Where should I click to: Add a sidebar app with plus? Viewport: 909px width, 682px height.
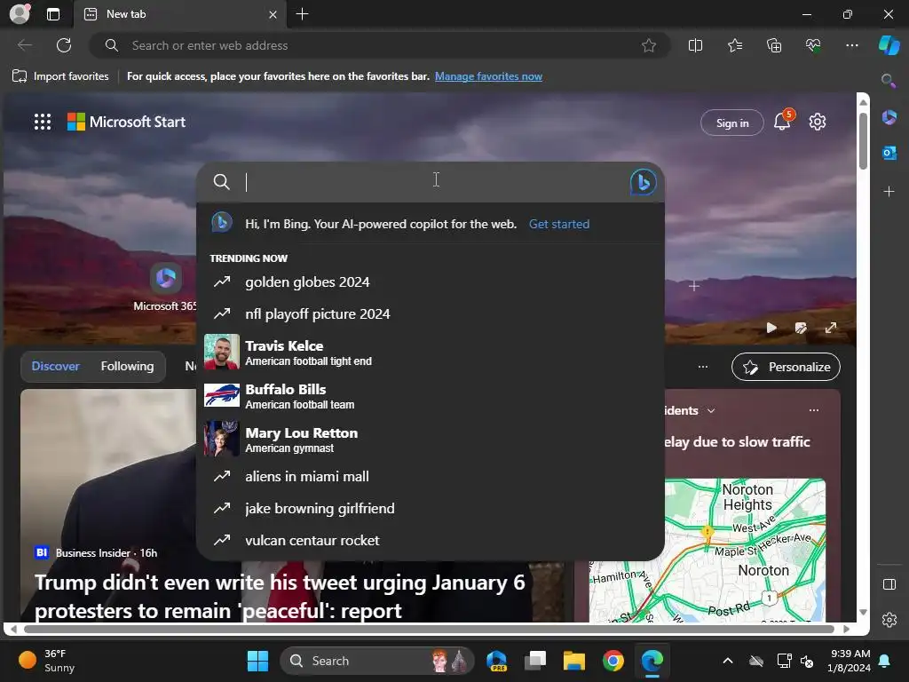[x=889, y=192]
